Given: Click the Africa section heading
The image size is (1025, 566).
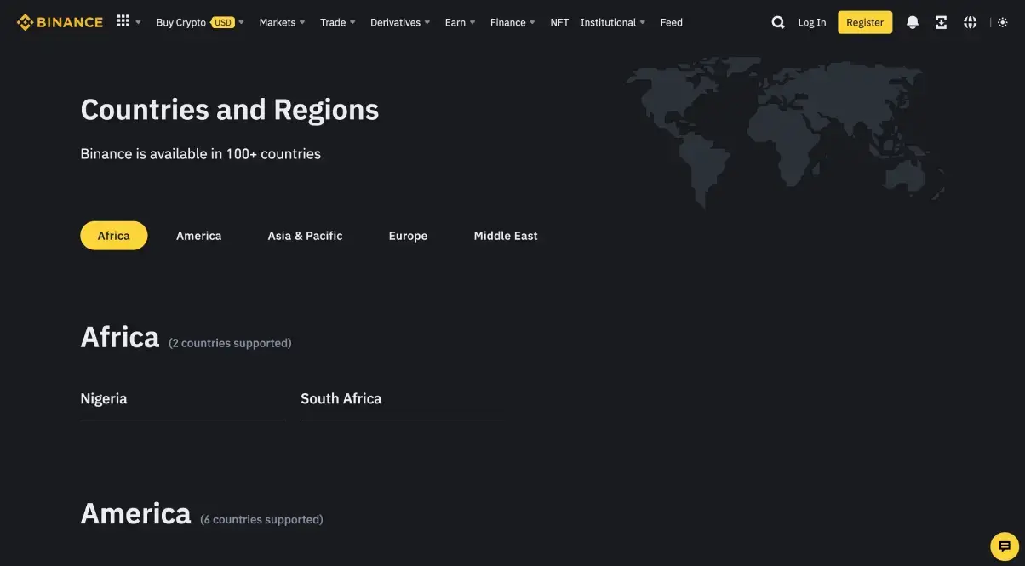Looking at the screenshot, I should 120,337.
